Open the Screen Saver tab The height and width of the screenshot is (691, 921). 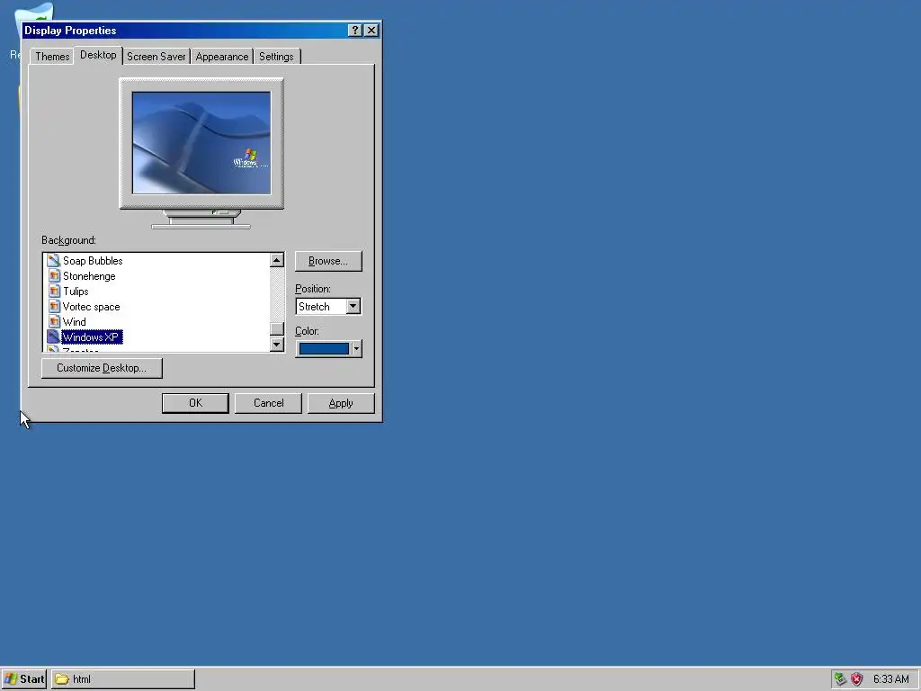click(x=156, y=57)
